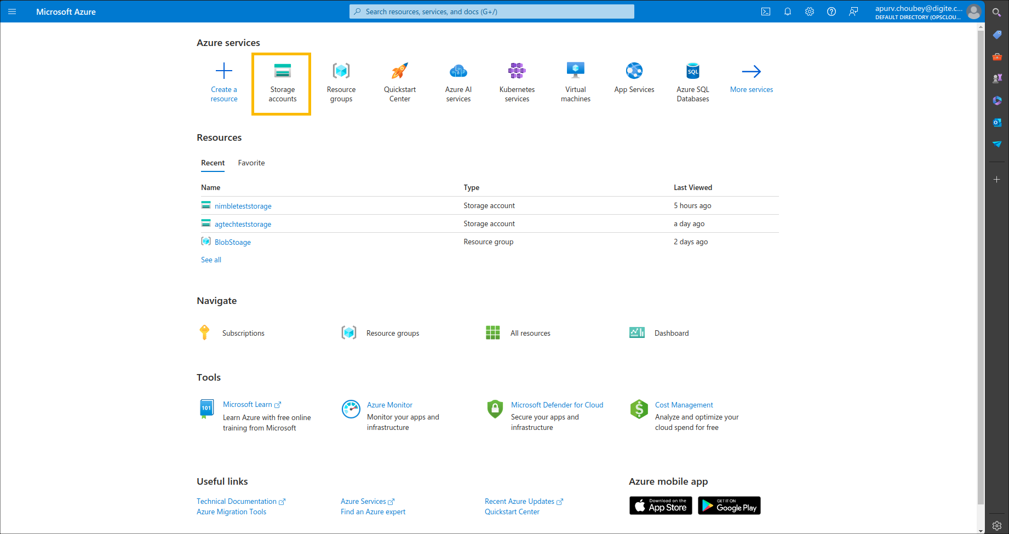Open Cloud Shell from the top bar
Screen dimensions: 1009x534
coord(766,11)
